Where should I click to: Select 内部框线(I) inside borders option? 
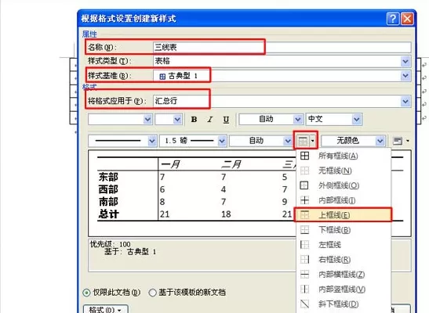click(344, 200)
